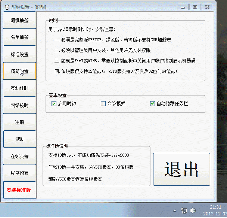Click 在线支持 for online support
The height and width of the screenshot is (218, 227).
point(19,156)
